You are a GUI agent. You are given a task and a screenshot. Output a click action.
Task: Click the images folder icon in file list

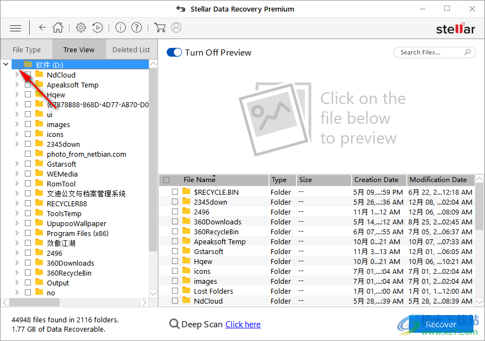tap(186, 280)
